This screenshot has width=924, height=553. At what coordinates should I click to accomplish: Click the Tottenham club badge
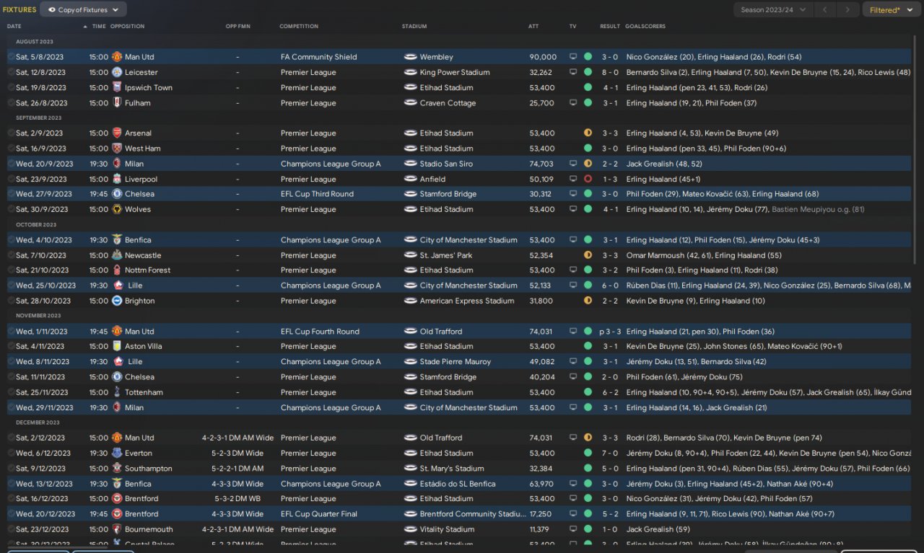[x=117, y=392]
